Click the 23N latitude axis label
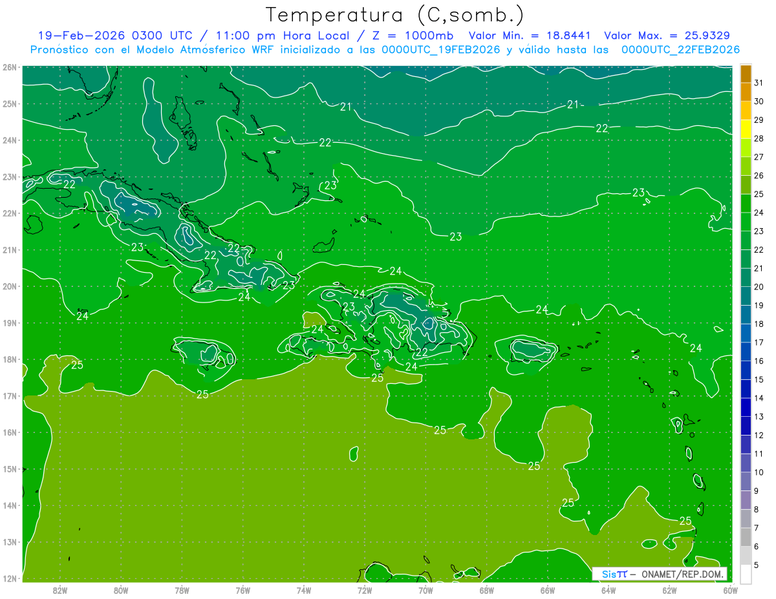The image size is (776, 599). pos(9,177)
